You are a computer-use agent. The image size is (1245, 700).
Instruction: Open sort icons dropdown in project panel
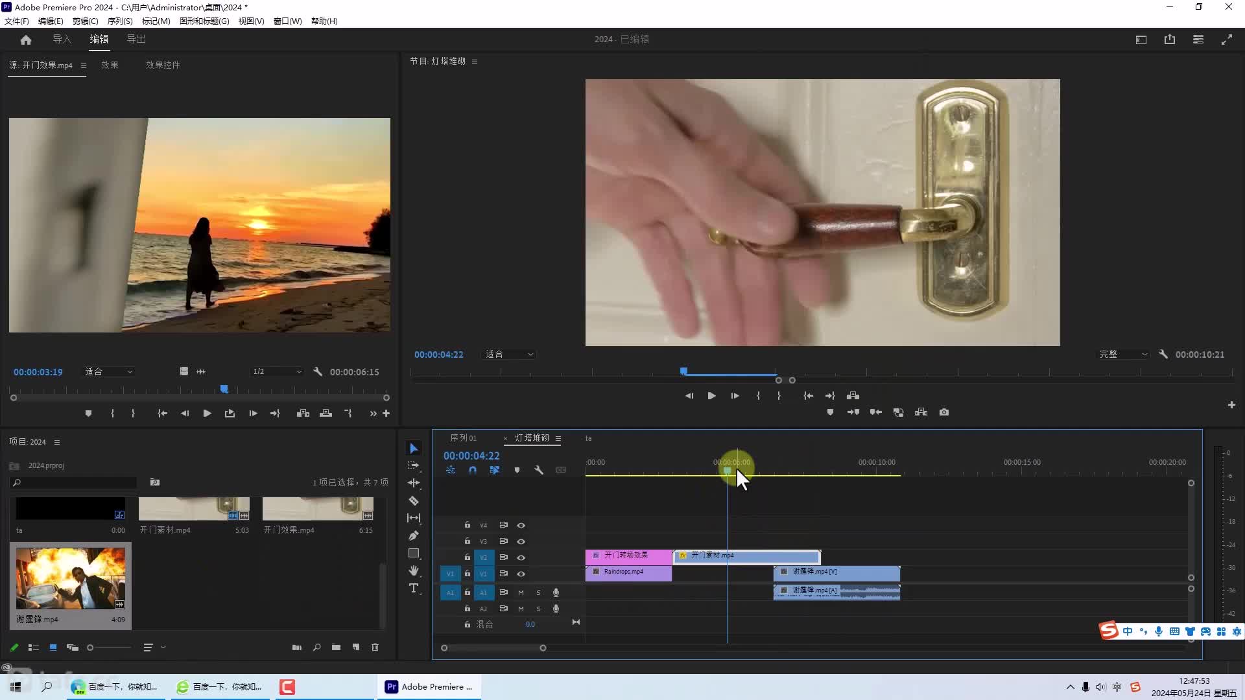154,647
